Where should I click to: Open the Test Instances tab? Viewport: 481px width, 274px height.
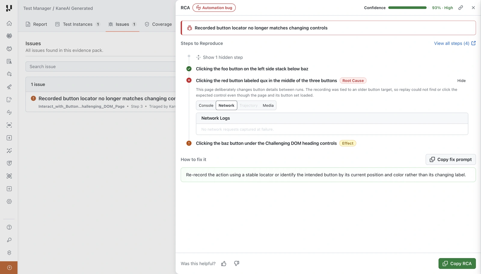pos(78,24)
